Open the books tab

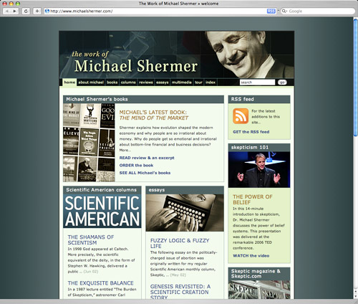pos(112,82)
